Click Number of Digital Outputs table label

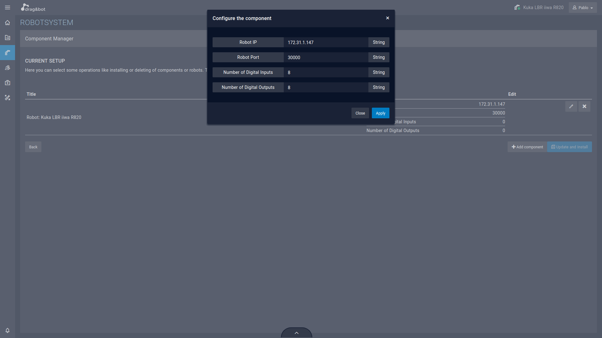click(x=393, y=131)
